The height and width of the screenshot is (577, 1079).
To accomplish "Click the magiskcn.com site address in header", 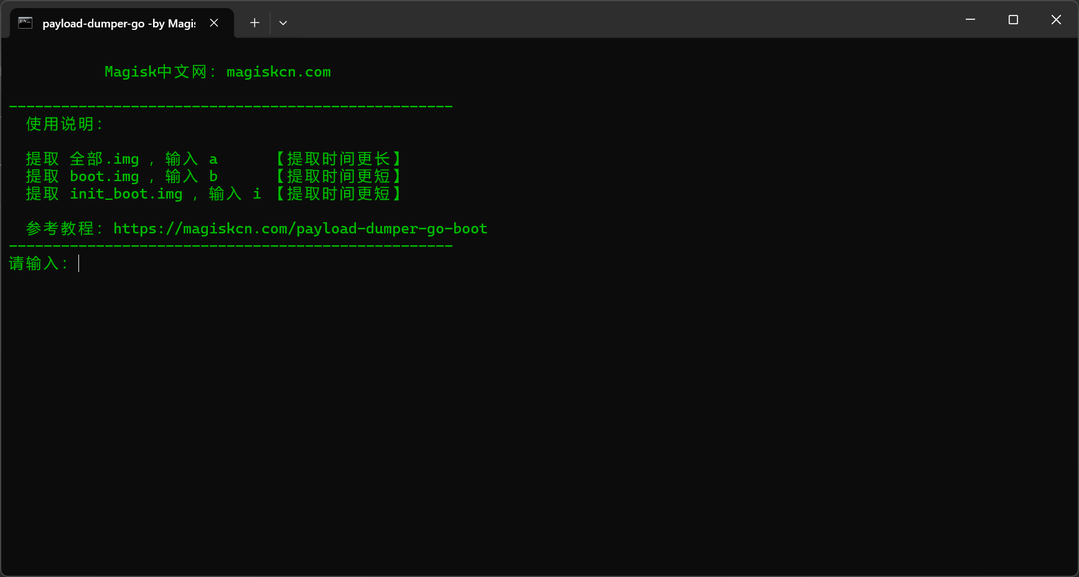I will [x=278, y=72].
